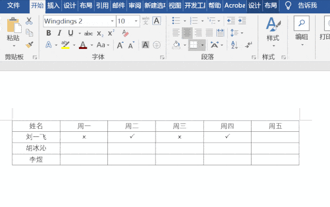Switch to the 审阅 tab
330x207 pixels.
(x=135, y=5)
